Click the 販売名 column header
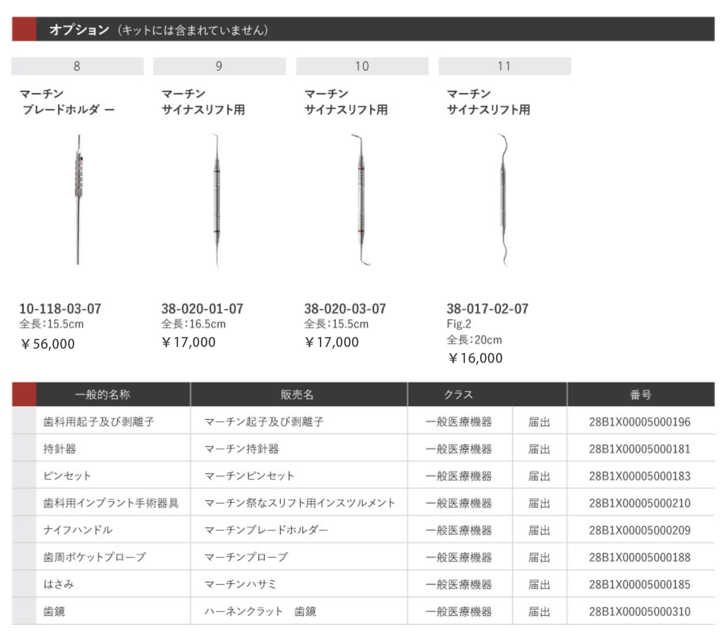Image resolution: width=724 pixels, height=640 pixels. 297,395
